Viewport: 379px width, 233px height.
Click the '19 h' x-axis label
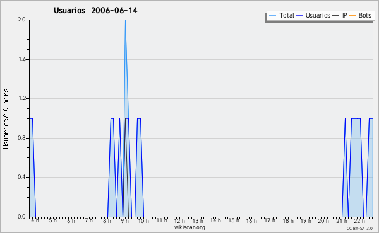(x=306, y=220)
